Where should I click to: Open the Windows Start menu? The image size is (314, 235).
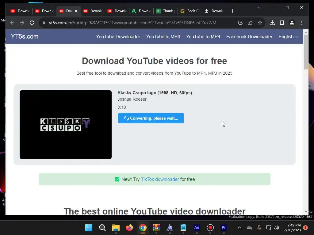coord(89,228)
